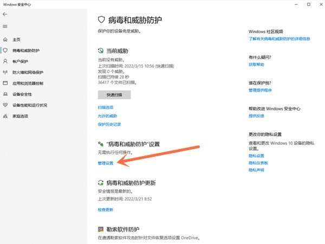Select 主页 in the sidebar

[16, 40]
